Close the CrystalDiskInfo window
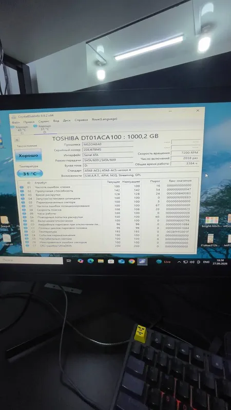 (198, 111)
